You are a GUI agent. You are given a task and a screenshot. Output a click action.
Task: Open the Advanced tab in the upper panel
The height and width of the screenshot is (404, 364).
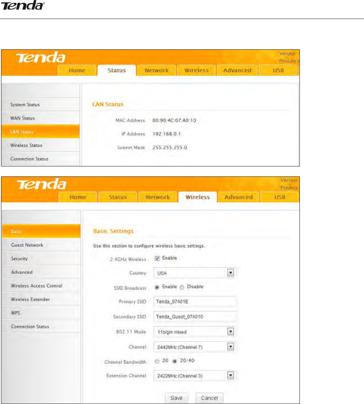pos(237,70)
